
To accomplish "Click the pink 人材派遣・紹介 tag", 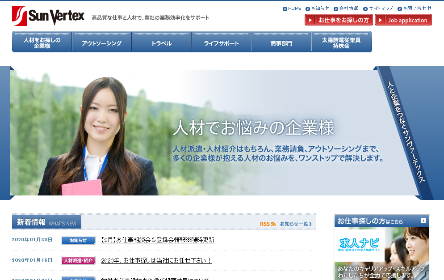I will pos(78,260).
